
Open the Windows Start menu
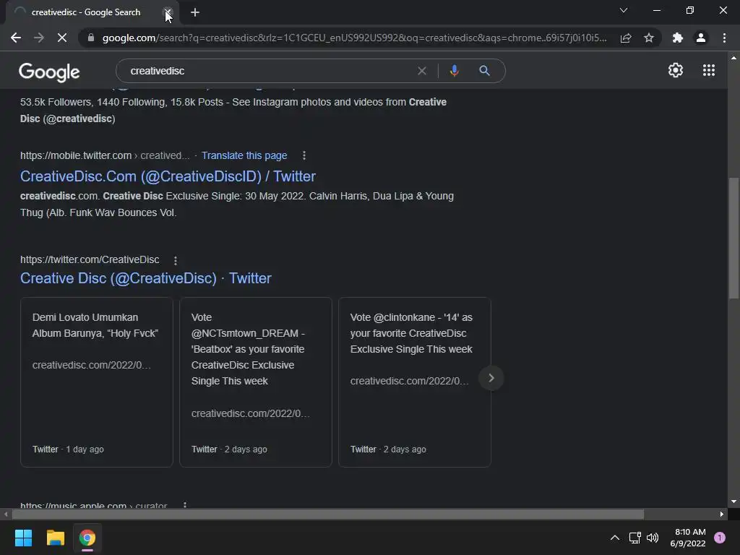point(23,538)
